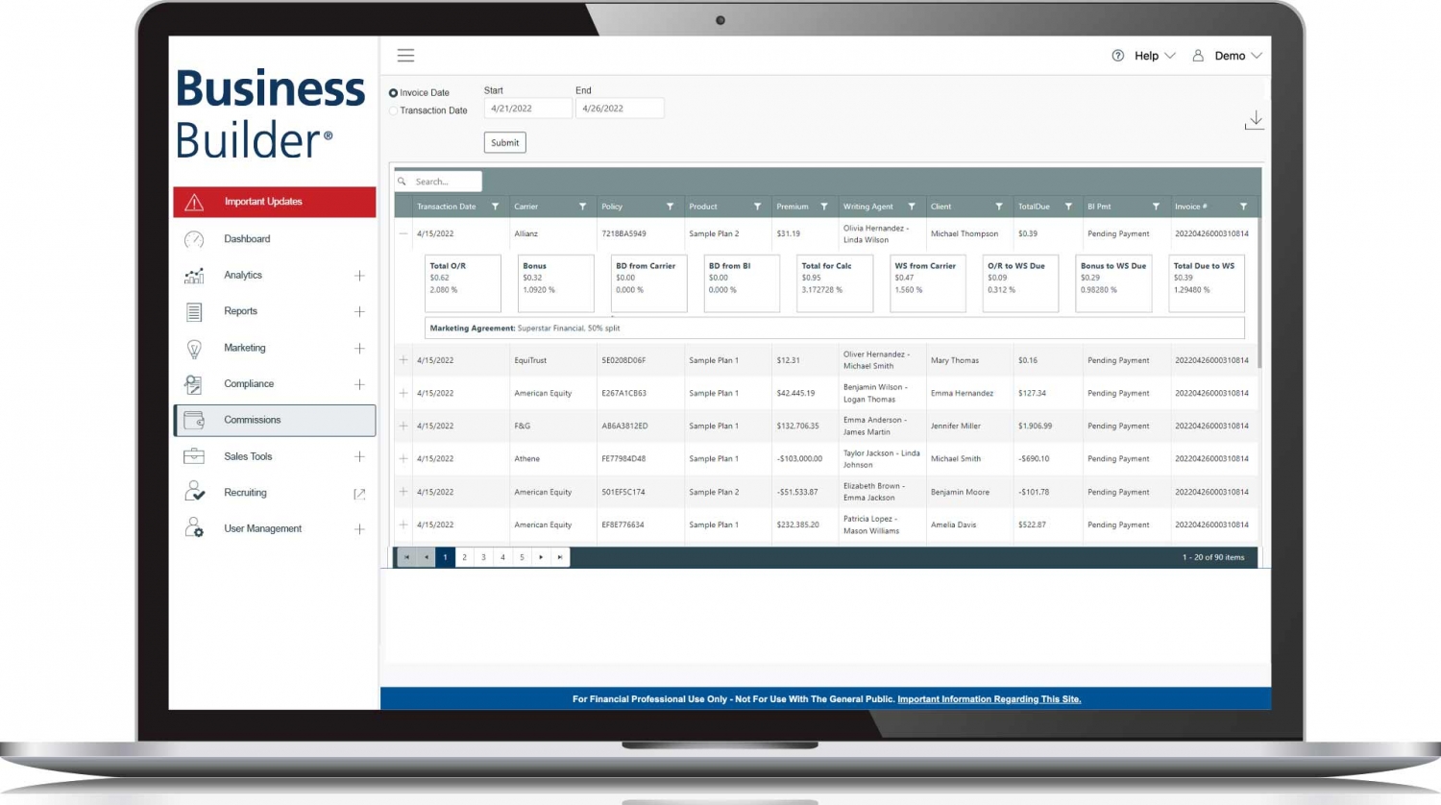Open the Demo account dropdown chevron
This screenshot has width=1441, height=805.
coord(1259,56)
